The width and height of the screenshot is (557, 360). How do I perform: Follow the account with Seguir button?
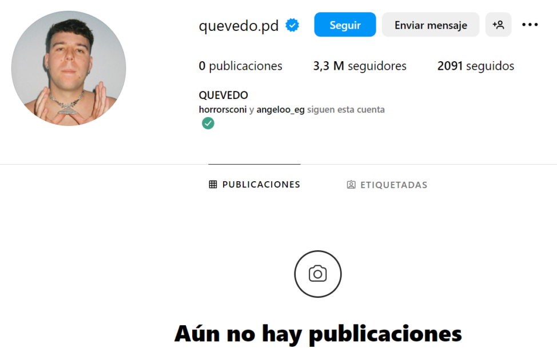click(345, 25)
